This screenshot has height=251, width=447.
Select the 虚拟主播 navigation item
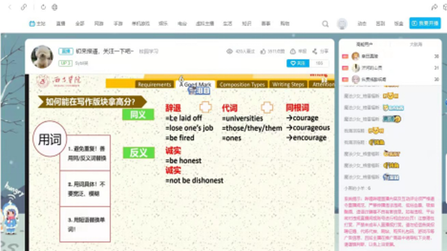[204, 24]
